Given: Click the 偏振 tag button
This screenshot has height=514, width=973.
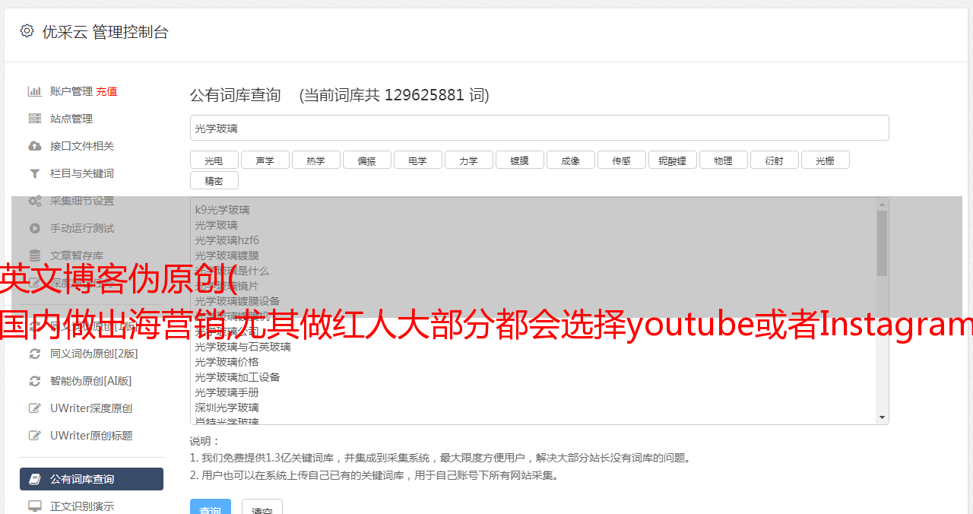Looking at the screenshot, I should (x=366, y=160).
